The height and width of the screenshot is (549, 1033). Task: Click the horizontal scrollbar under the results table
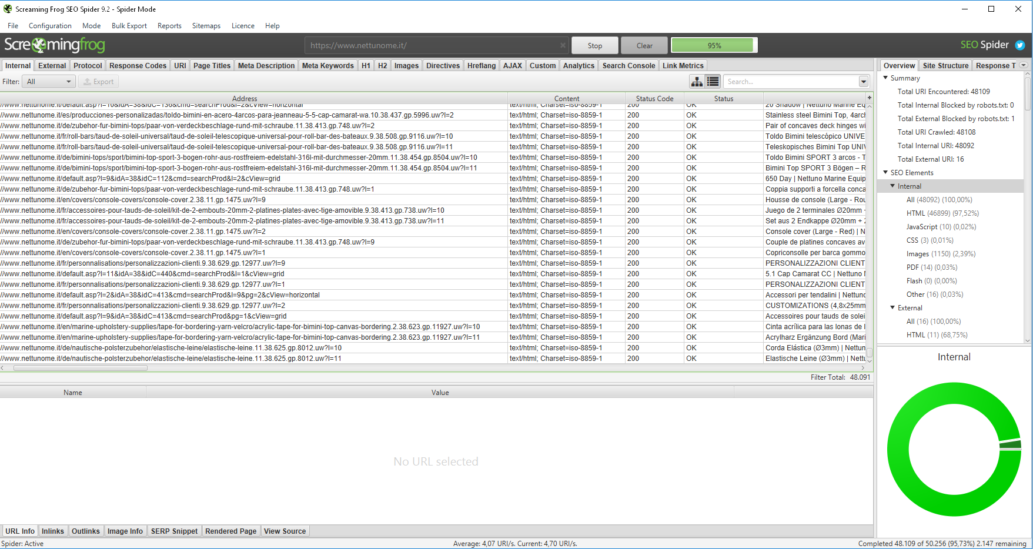[81, 369]
